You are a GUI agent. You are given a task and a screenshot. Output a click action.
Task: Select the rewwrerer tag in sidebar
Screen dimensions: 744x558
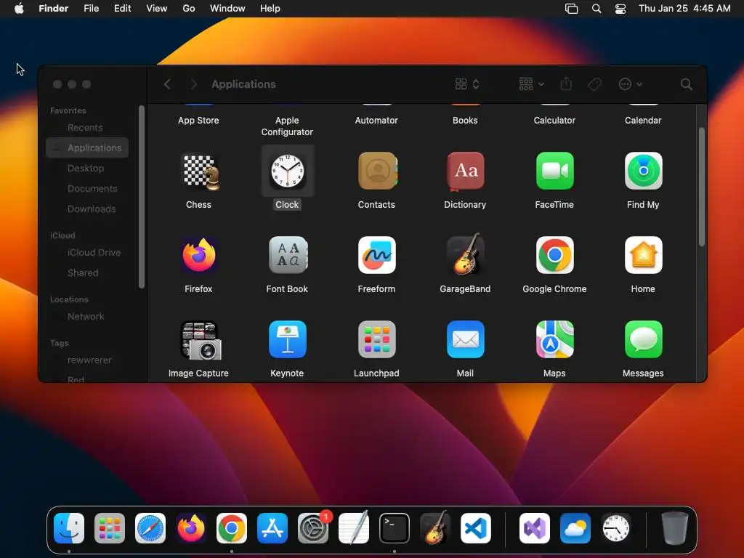tap(87, 360)
